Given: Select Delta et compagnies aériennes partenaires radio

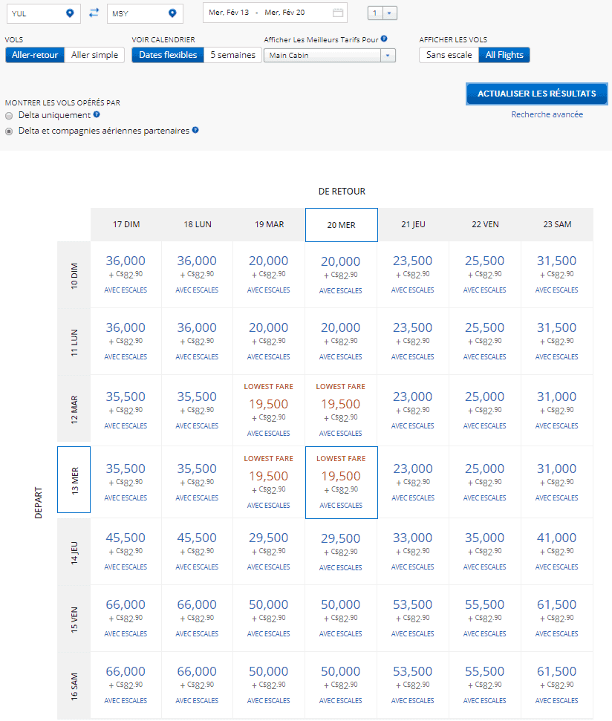Looking at the screenshot, I should click(9, 131).
